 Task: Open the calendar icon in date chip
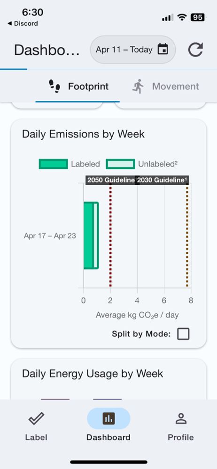point(163,49)
